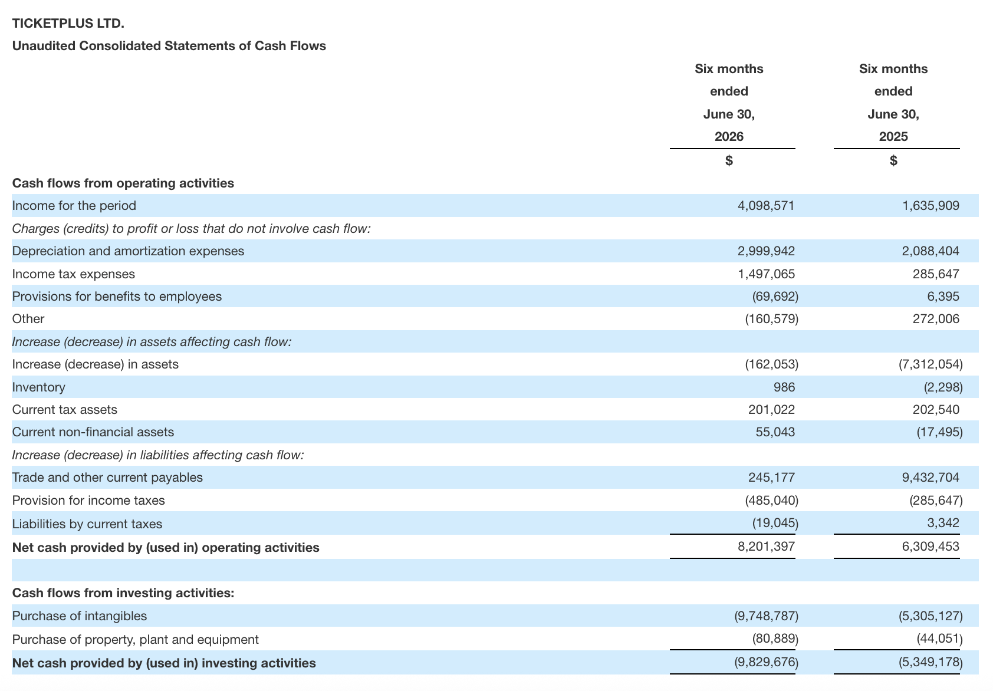993x691 pixels.
Task: Click the Increase (decrease) in assets row label
Action: 96,364
